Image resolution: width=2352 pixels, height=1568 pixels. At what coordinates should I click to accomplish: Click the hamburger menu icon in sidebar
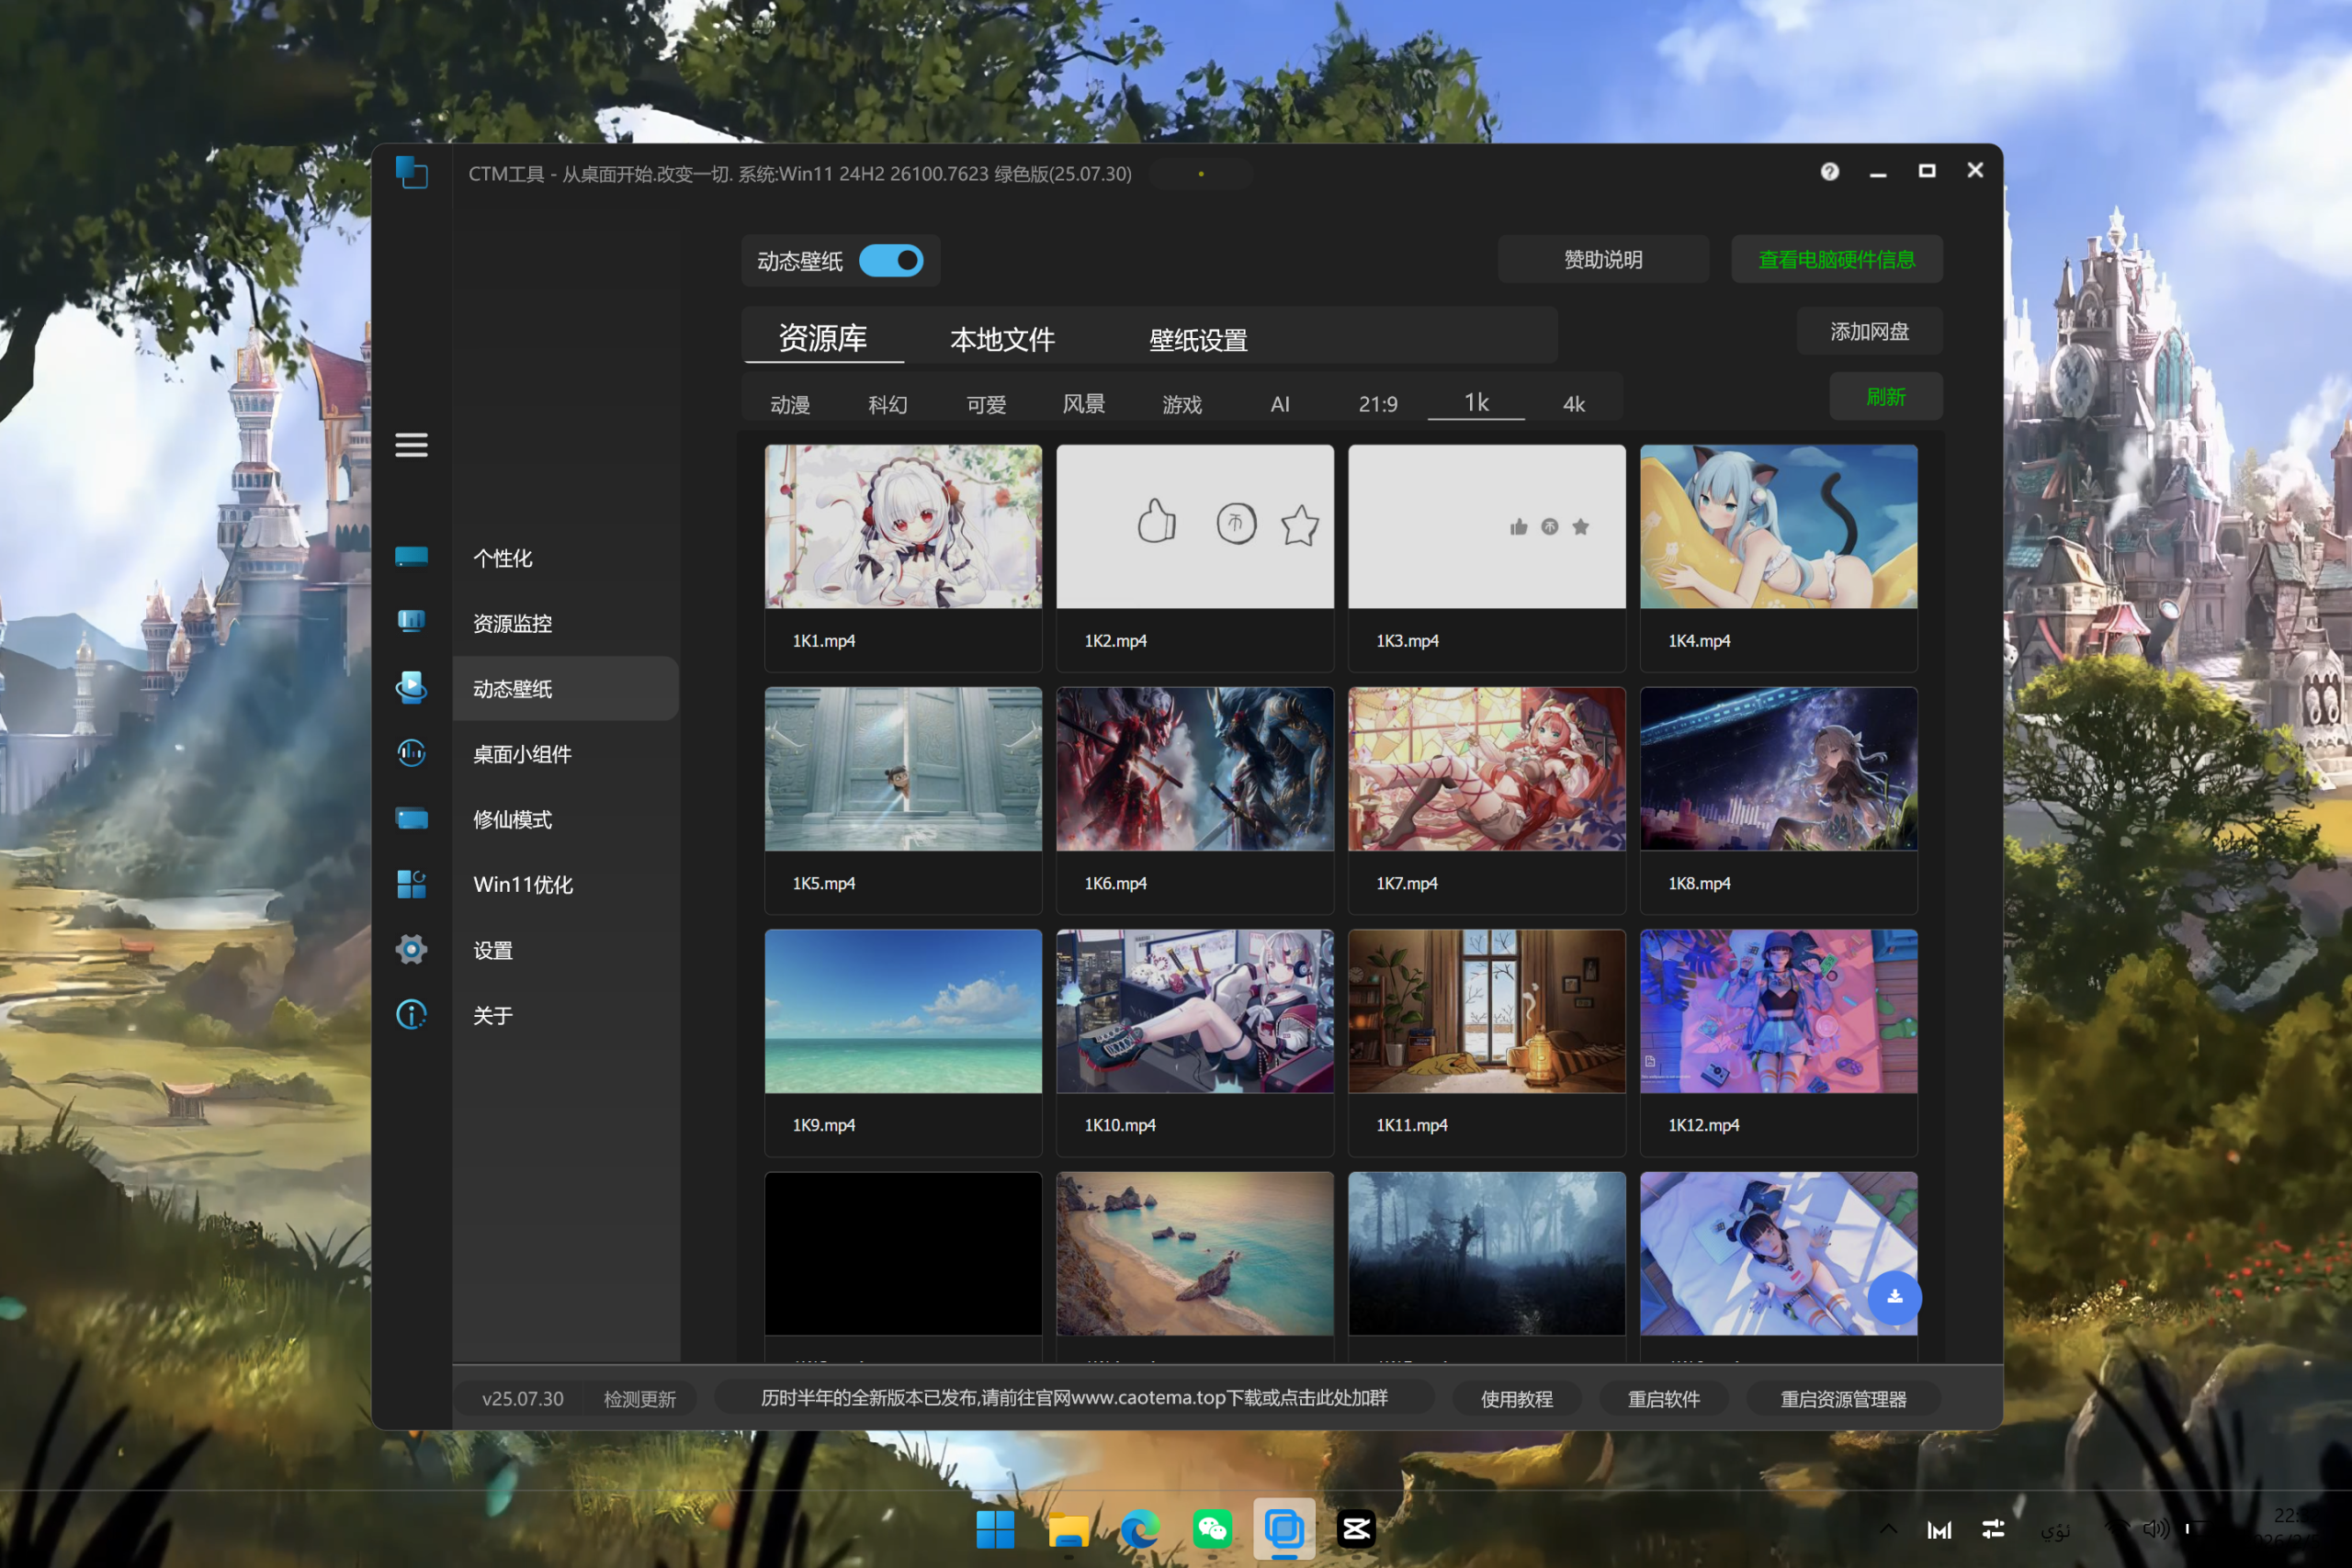411,445
